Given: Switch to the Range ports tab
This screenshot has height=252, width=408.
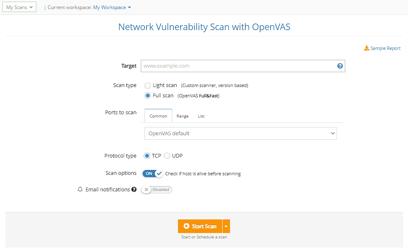Looking at the screenshot, I should 182,116.
